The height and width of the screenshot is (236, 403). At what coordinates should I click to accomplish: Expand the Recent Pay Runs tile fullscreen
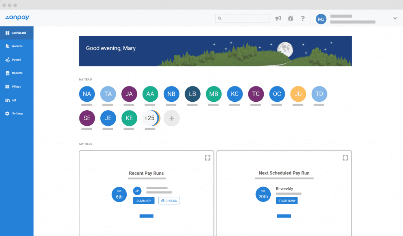tap(207, 158)
